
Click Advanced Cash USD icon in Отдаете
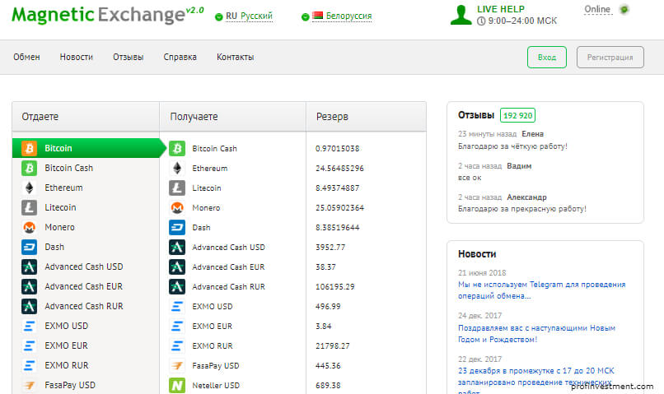29,267
